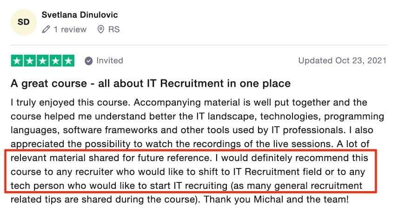This screenshot has height=213, width=398.
Task: Click the RS country label
Action: [x=114, y=29]
